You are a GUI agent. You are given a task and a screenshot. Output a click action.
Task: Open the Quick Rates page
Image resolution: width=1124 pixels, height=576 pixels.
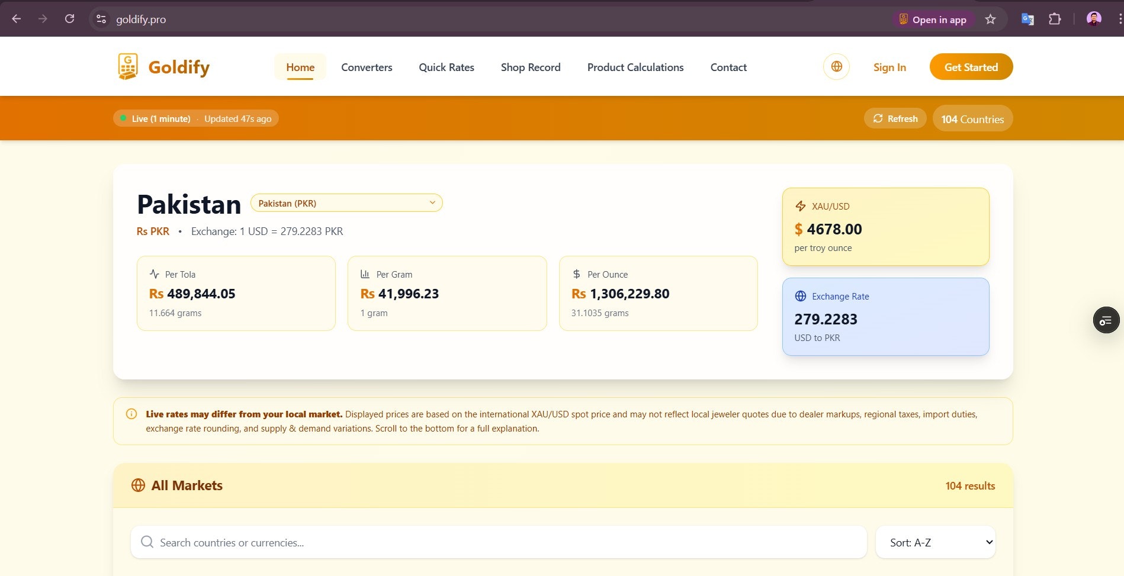coord(447,67)
